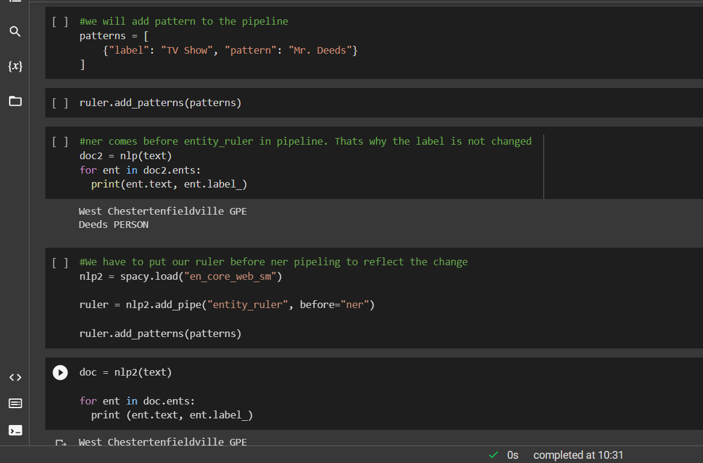This screenshot has width=703, height=463.
Task: Run the doc2 = nlp(text) cell
Action: pos(60,141)
